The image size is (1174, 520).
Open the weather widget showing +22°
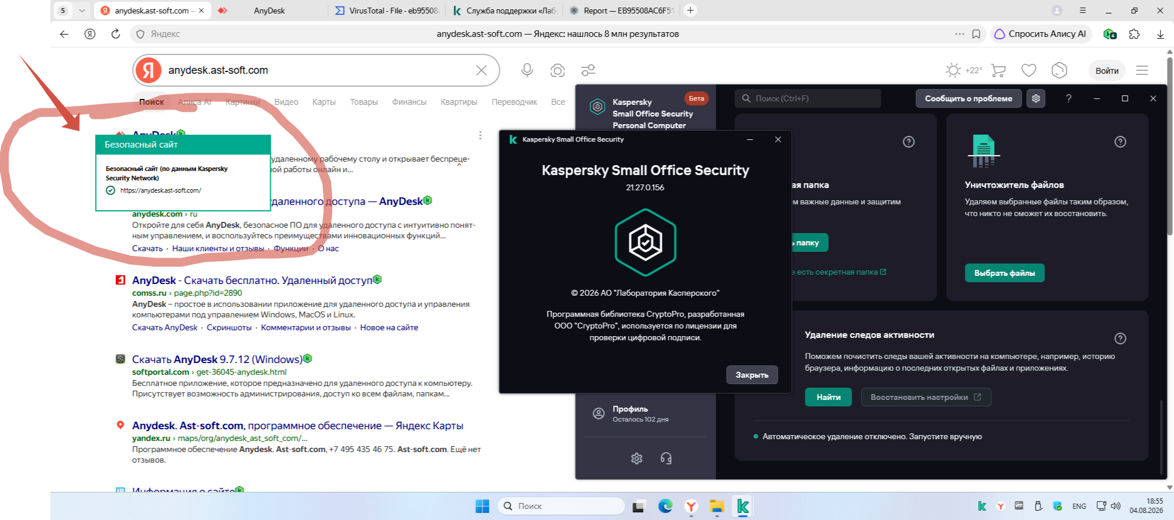point(964,70)
